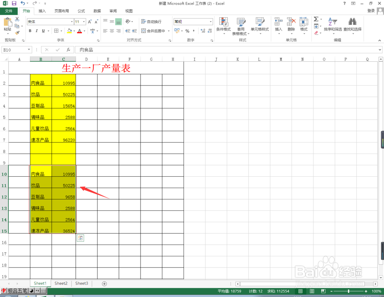
Task: Click the Paste Options icon below the selection
Action: tap(80, 238)
